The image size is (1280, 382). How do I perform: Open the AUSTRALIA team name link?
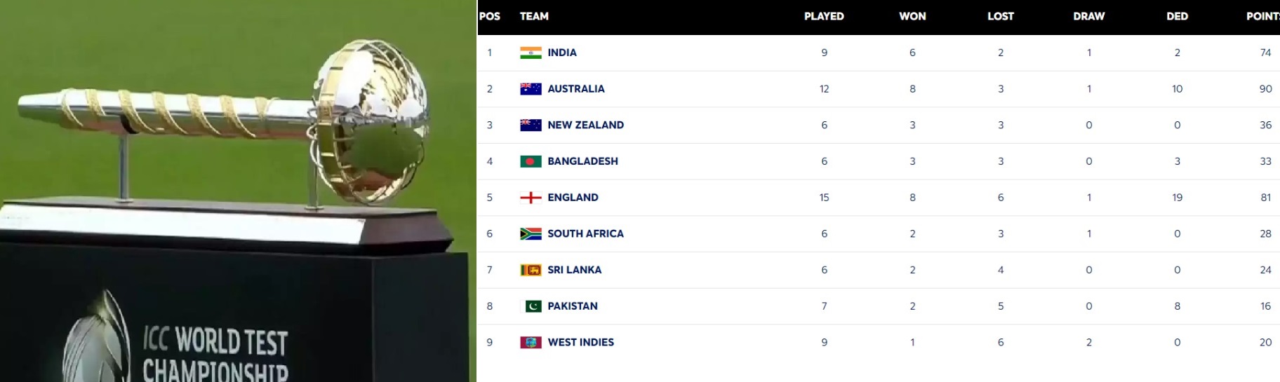pos(576,89)
